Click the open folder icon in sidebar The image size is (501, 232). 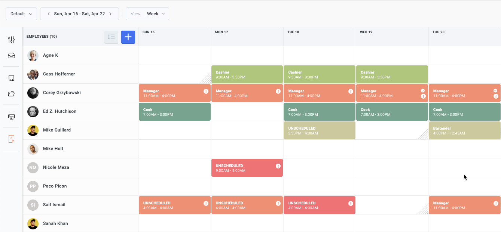(x=11, y=94)
